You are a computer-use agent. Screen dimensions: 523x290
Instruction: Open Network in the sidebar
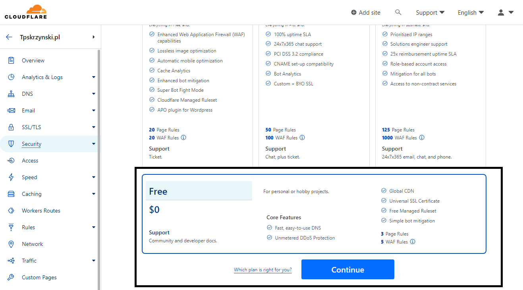coord(32,244)
